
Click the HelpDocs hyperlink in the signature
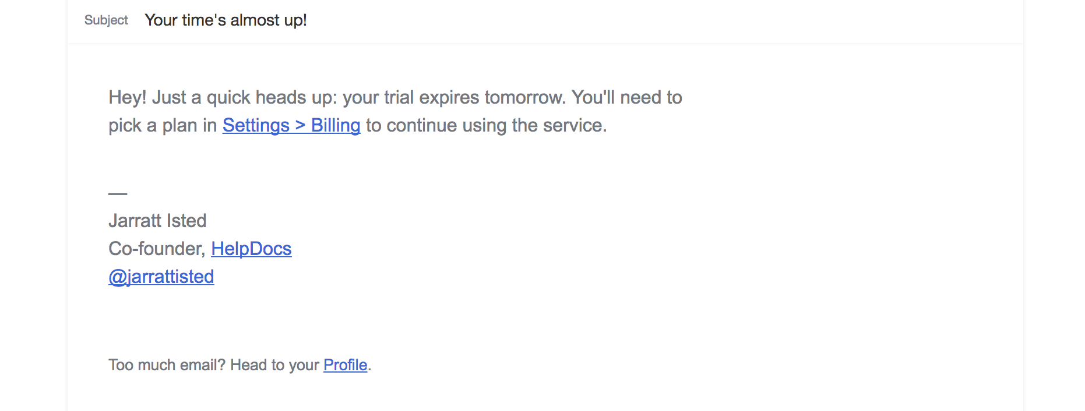point(251,249)
